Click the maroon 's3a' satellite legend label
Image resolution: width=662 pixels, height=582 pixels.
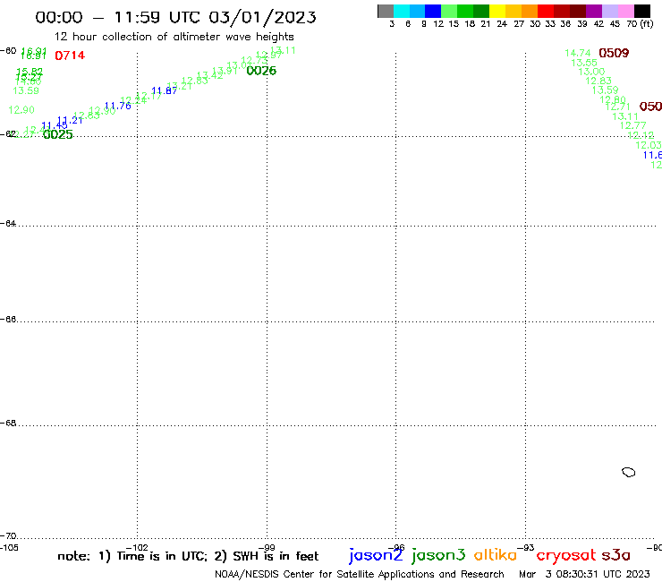(x=615, y=555)
